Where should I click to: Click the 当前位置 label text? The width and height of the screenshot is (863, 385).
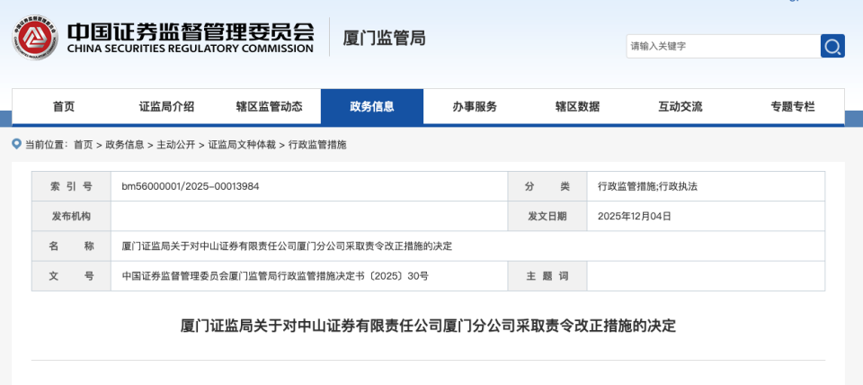(46, 145)
